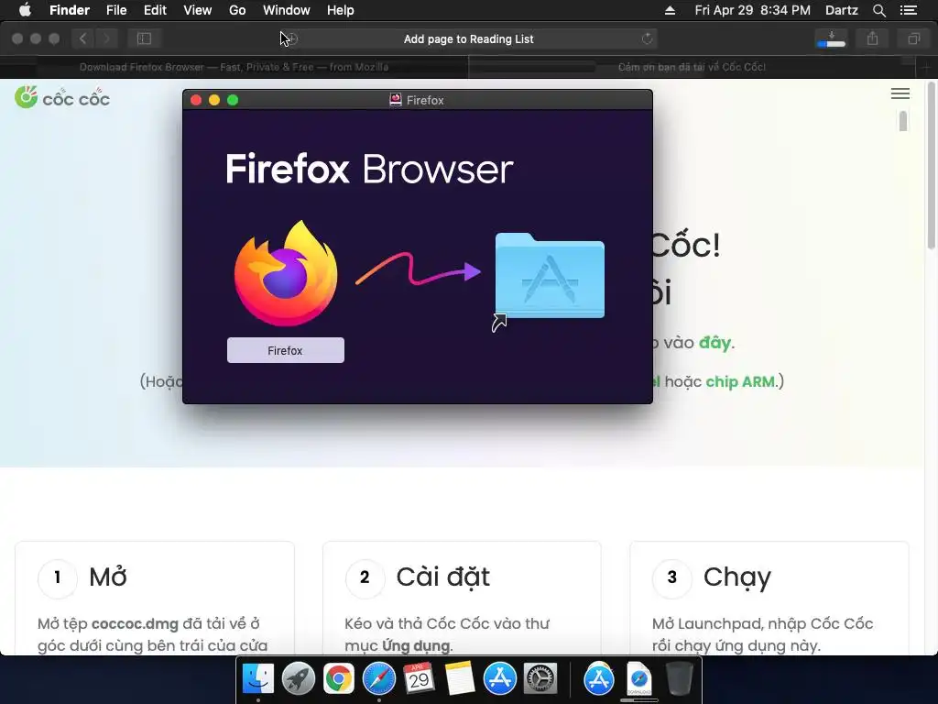Go back in Safari toolbar
This screenshot has height=704, width=938.
[82, 38]
